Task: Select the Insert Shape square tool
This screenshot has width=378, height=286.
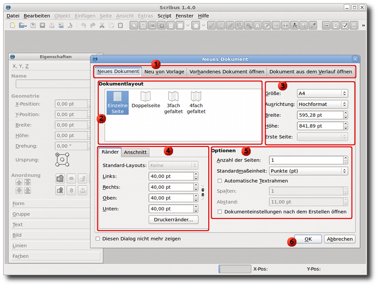Action: click(x=180, y=25)
